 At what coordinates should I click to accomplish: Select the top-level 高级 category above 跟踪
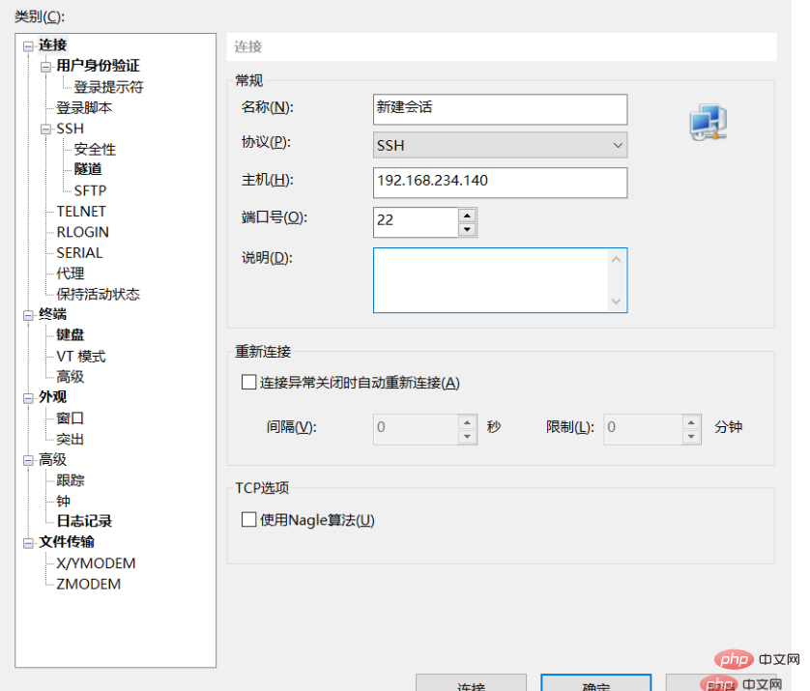(x=53, y=459)
